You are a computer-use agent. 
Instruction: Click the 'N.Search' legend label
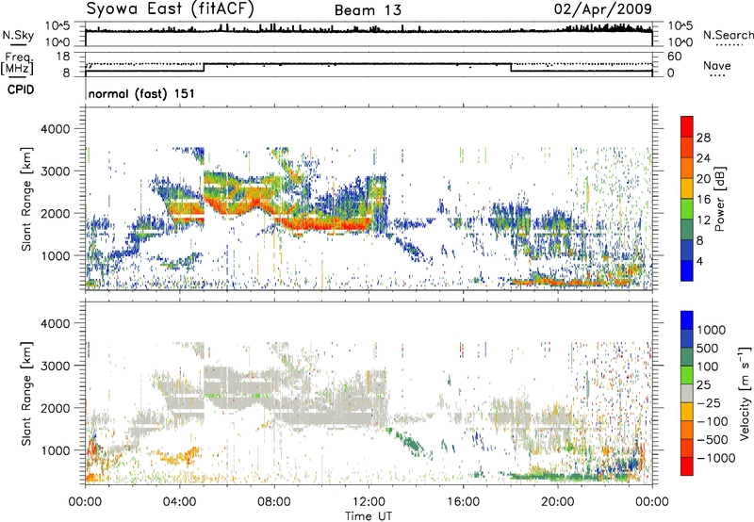click(728, 35)
